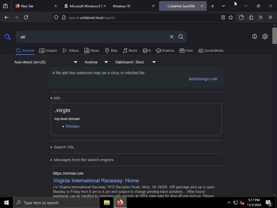Viewport: 277px width, 208px height.
Task: Click the virus extension answer text
Action: tap(99, 73)
